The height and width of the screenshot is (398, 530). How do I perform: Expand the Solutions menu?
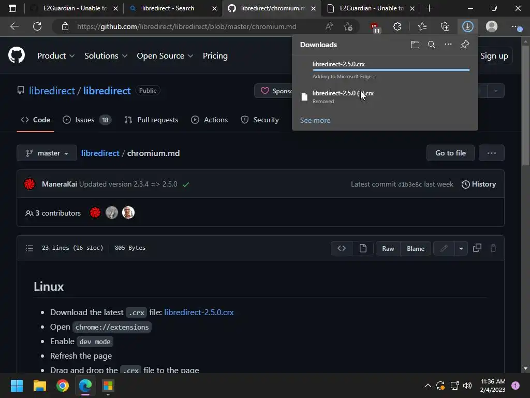(x=106, y=56)
